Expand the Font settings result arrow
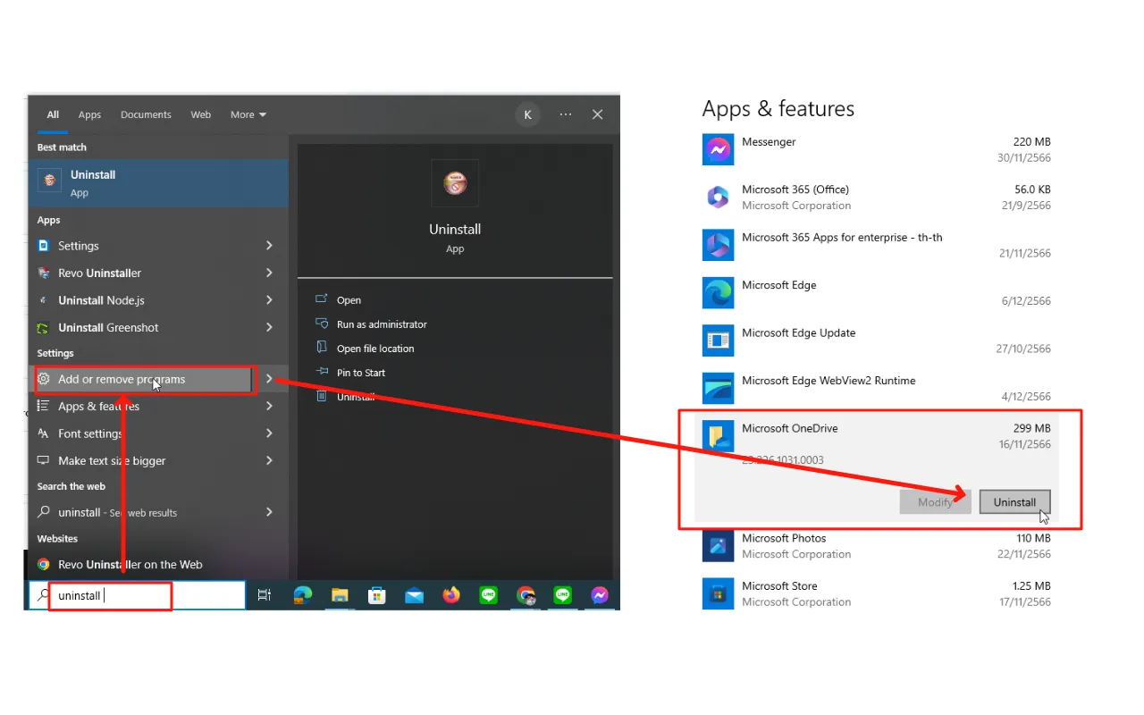1144x715 pixels. pyautogui.click(x=269, y=433)
